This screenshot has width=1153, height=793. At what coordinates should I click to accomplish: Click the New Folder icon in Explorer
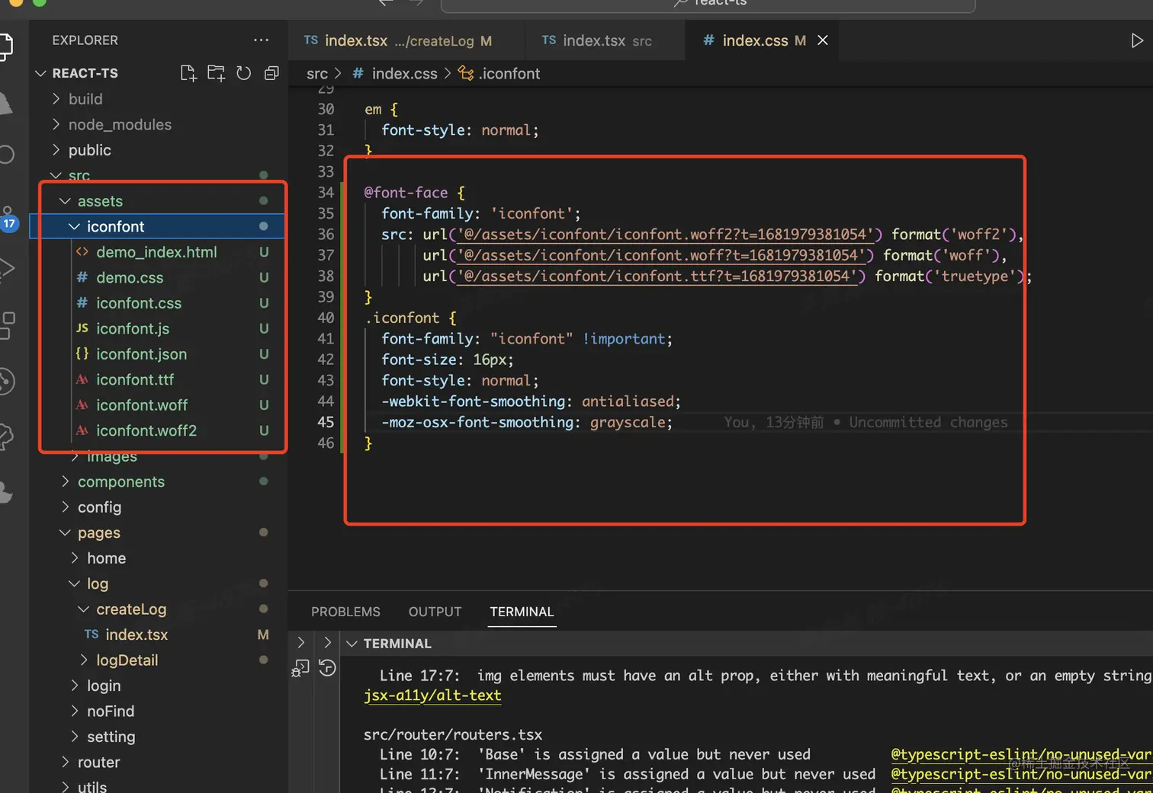click(216, 73)
